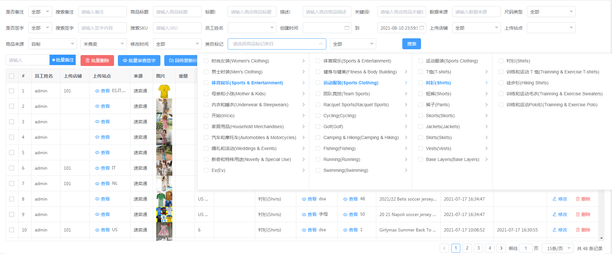
Task: Go to previous page arrow in pagination
Action: [x=444, y=248]
